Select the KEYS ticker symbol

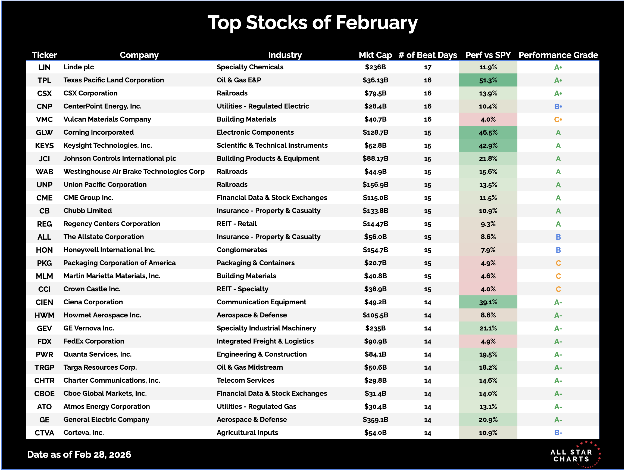tap(44, 146)
